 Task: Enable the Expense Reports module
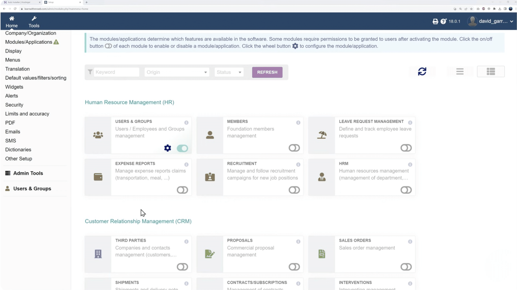click(x=182, y=190)
